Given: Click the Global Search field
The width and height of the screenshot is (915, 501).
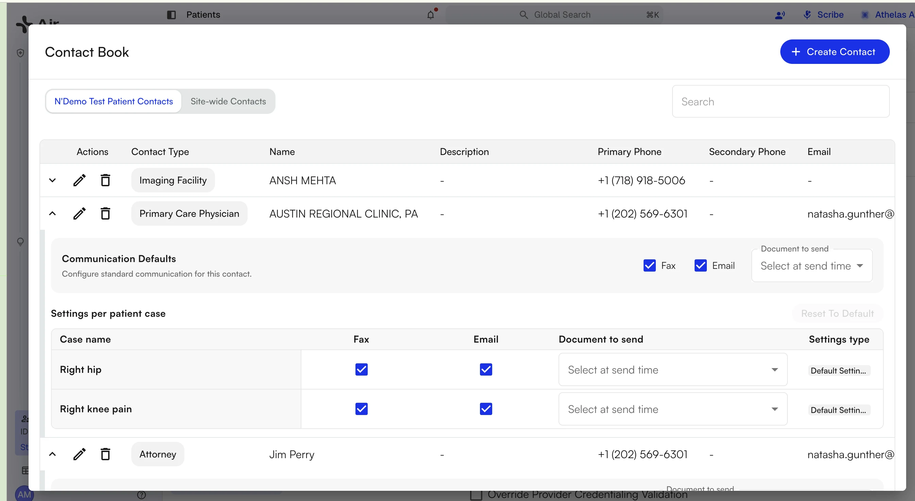Looking at the screenshot, I should [554, 15].
